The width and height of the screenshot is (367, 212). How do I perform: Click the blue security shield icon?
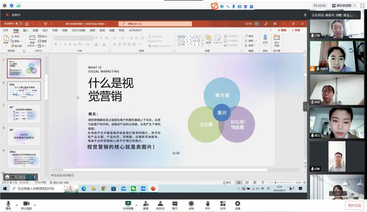tap(11, 6)
